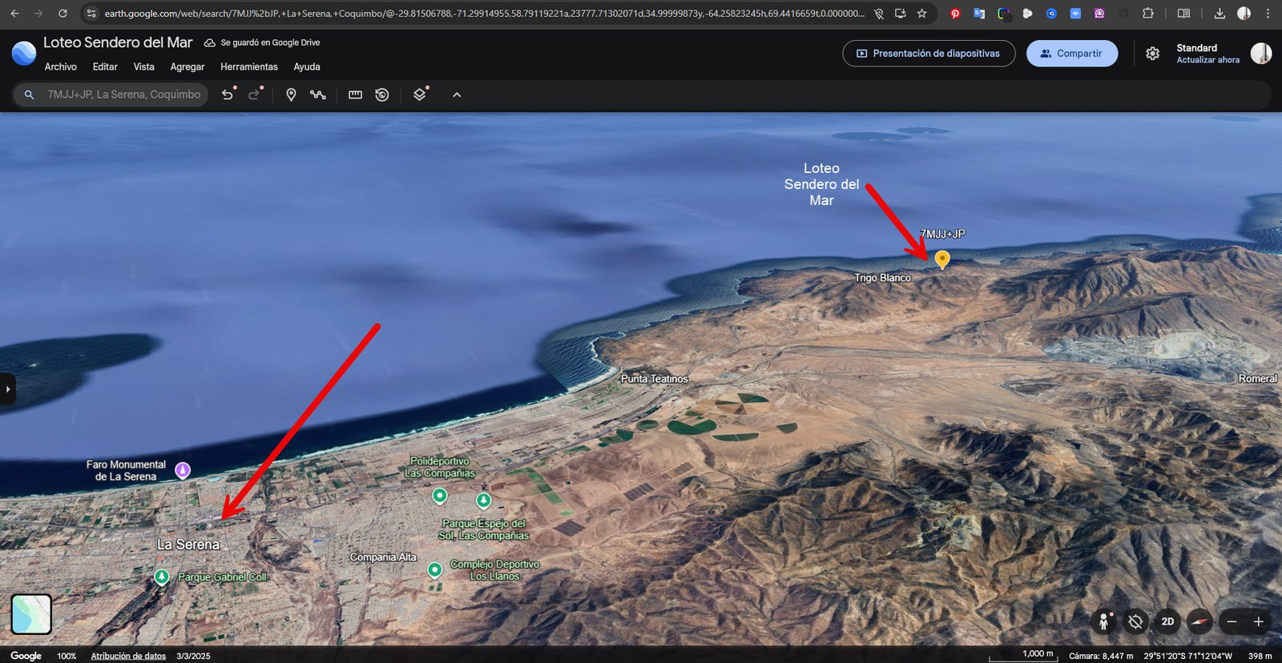This screenshot has width=1282, height=663.
Task: Add a placemark with the pin tool
Action: 291,94
